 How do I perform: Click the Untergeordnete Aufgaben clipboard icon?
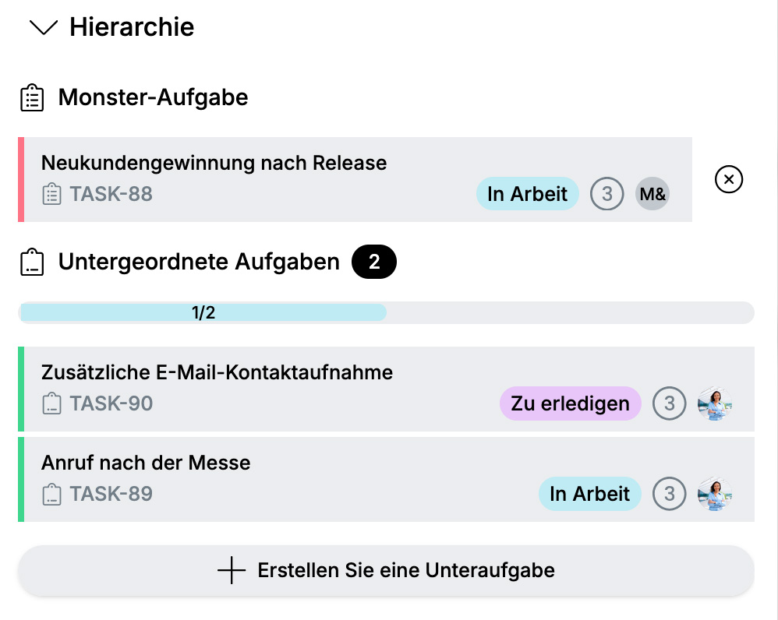tap(32, 262)
